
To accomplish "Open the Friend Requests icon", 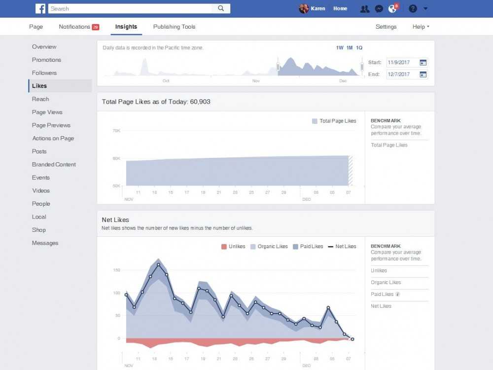I will pyautogui.click(x=365, y=8).
